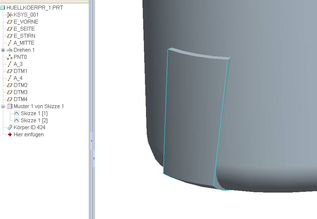
Task: Click the Muster 1 pattern icon
Action: 10,106
